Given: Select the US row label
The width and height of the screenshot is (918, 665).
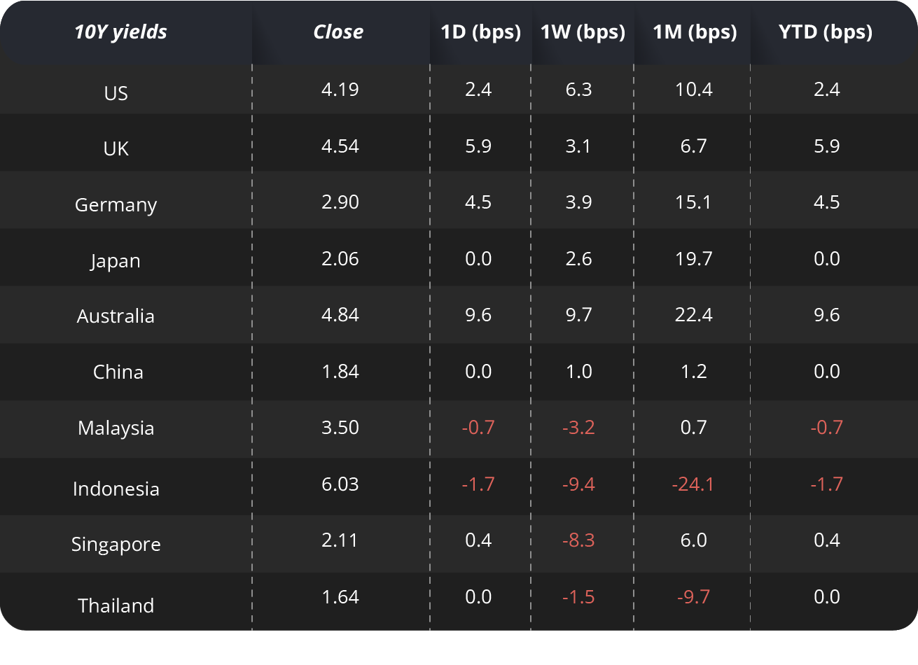Looking at the screenshot, I should pos(116,93).
